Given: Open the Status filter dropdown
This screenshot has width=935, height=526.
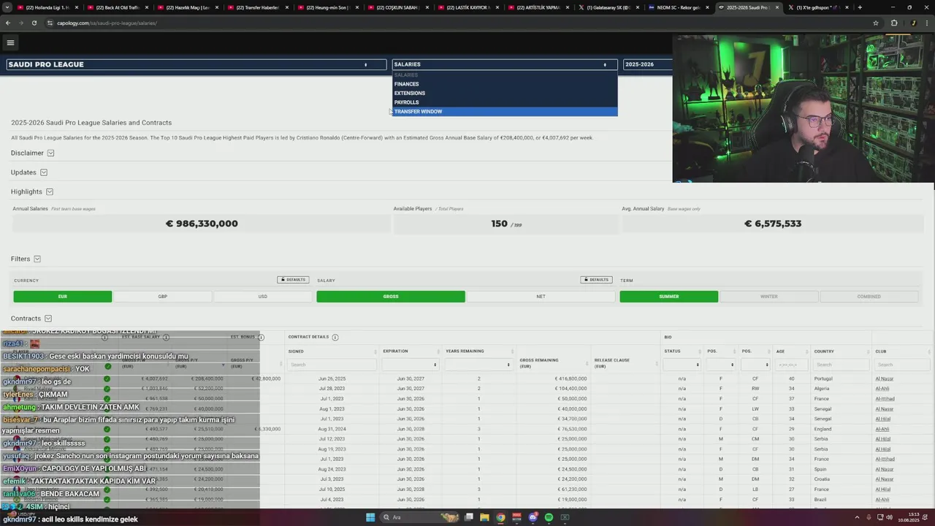Looking at the screenshot, I should pos(682,365).
